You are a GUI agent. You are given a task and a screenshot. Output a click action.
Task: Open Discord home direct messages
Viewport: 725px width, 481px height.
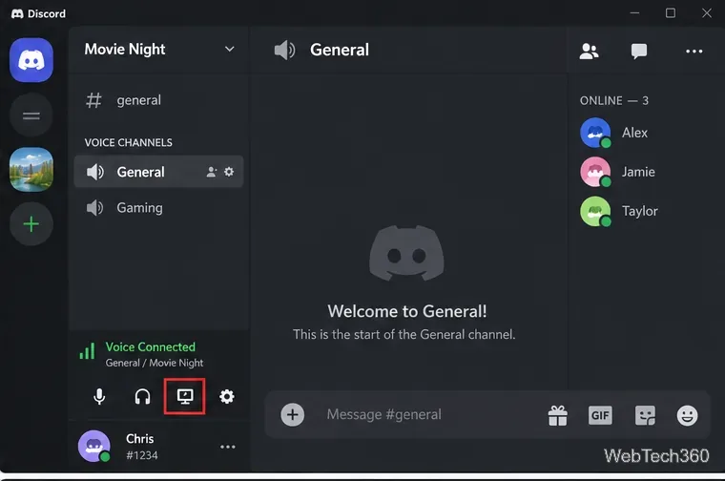[31, 60]
